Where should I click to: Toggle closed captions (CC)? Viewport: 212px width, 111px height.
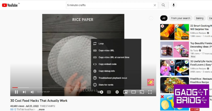tap(109, 92)
